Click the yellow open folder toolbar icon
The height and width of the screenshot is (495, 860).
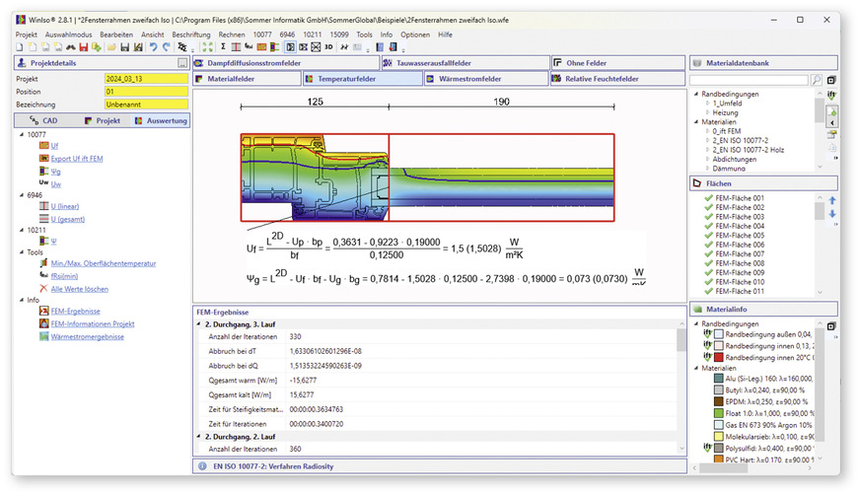[111, 47]
